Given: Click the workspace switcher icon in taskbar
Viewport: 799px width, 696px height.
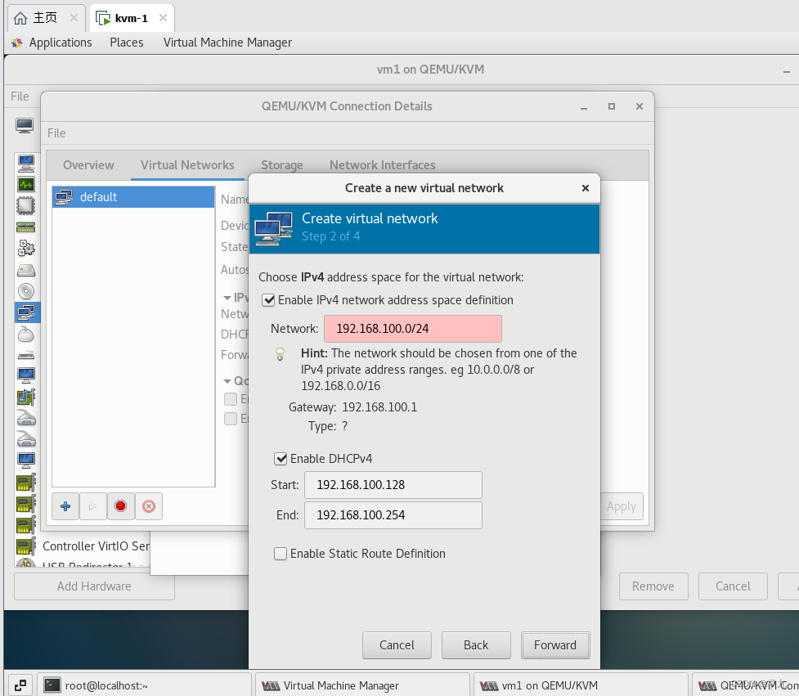Looking at the screenshot, I should 20,685.
